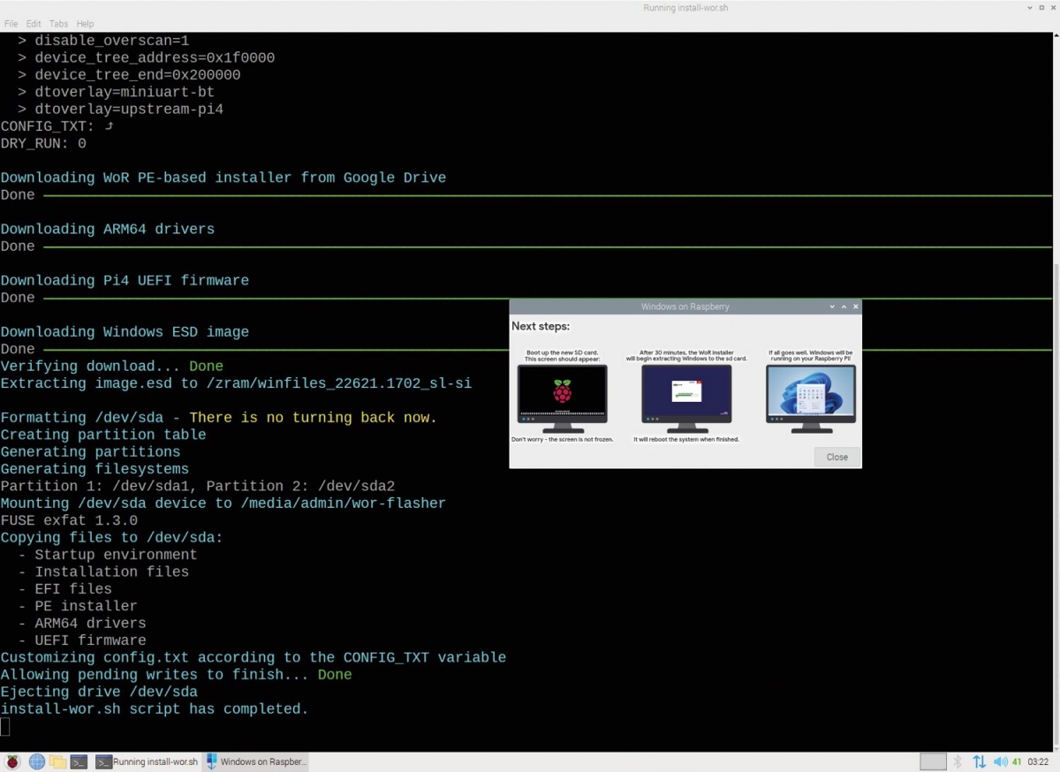Click 'There is no turning back now.' text
Viewport: 1060px width, 772px height.
pyautogui.click(x=313, y=418)
